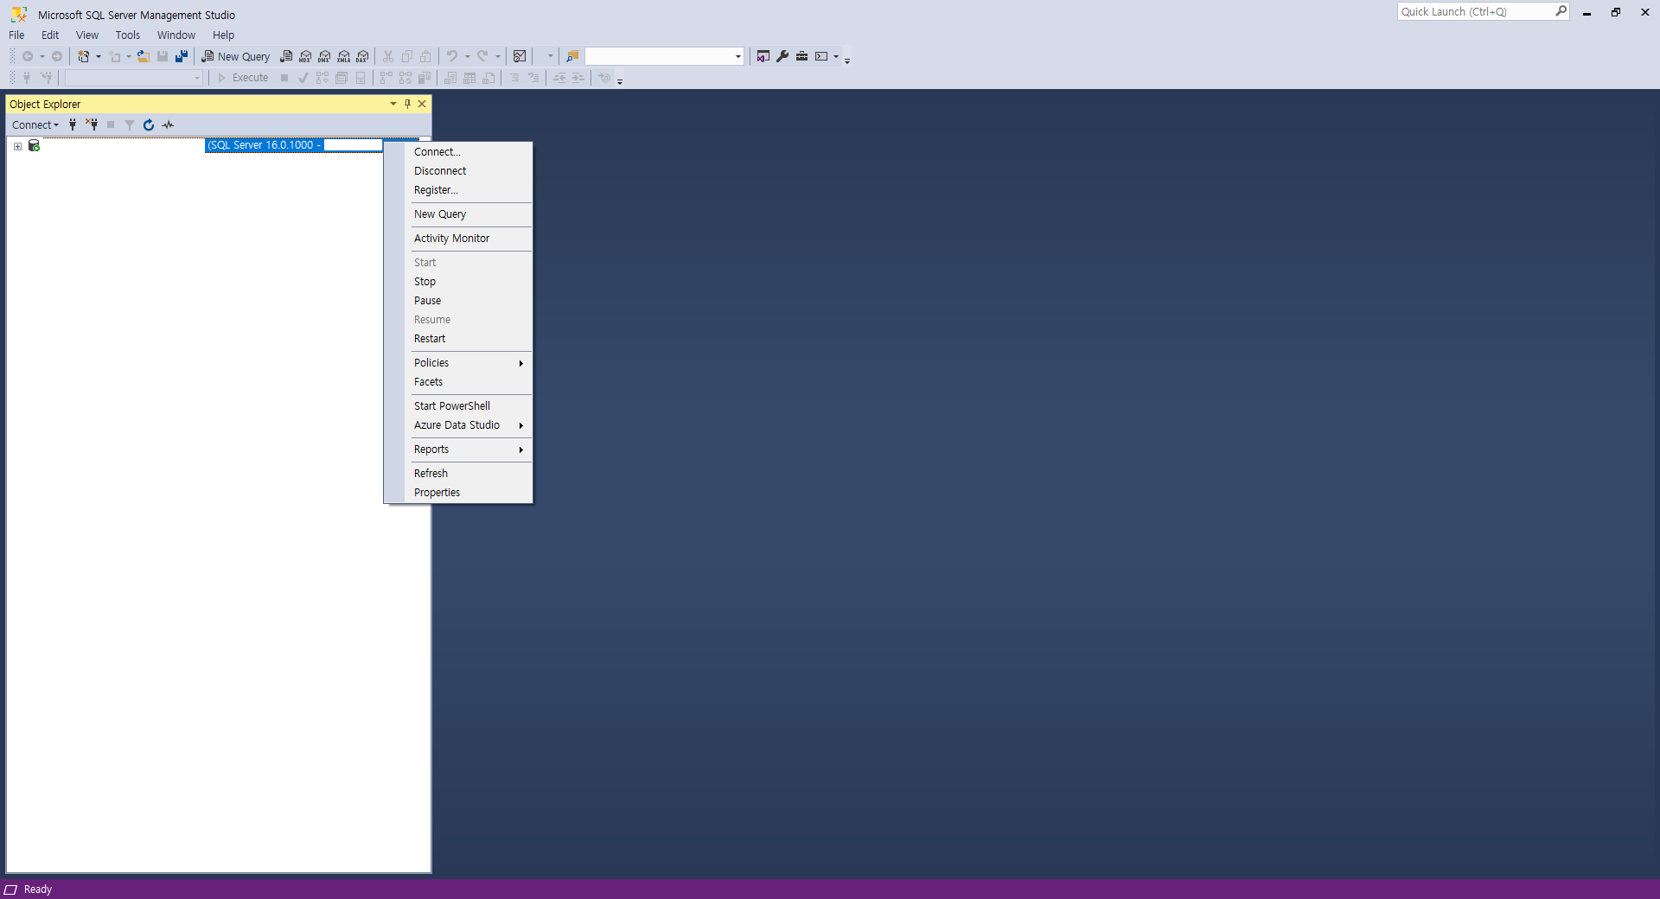
Task: Click the Disconnect plug icon in Object Explorer
Action: [92, 124]
